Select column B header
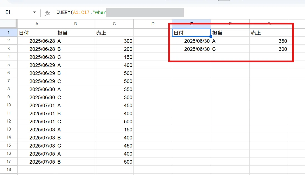Screen dimensions: 305x175 click(x=75, y=24)
